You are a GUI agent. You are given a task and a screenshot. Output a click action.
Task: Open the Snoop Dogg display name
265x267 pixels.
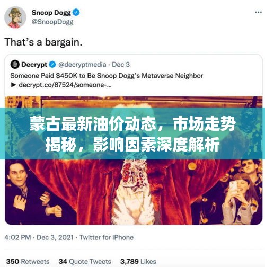click(51, 13)
